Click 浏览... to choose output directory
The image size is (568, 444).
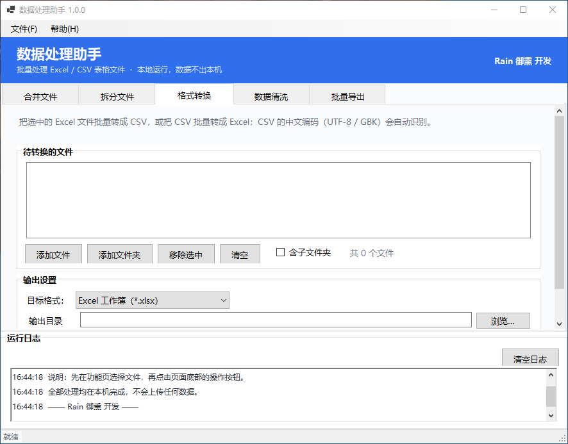tap(503, 321)
